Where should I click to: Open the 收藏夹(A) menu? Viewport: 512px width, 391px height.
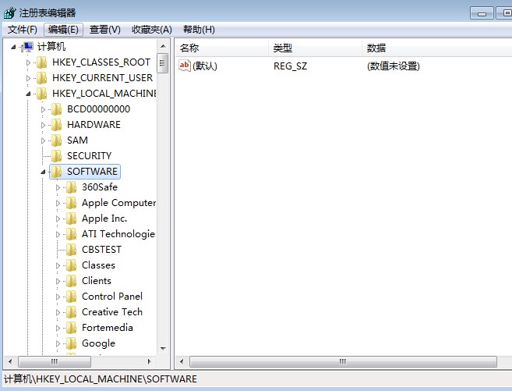[152, 30]
